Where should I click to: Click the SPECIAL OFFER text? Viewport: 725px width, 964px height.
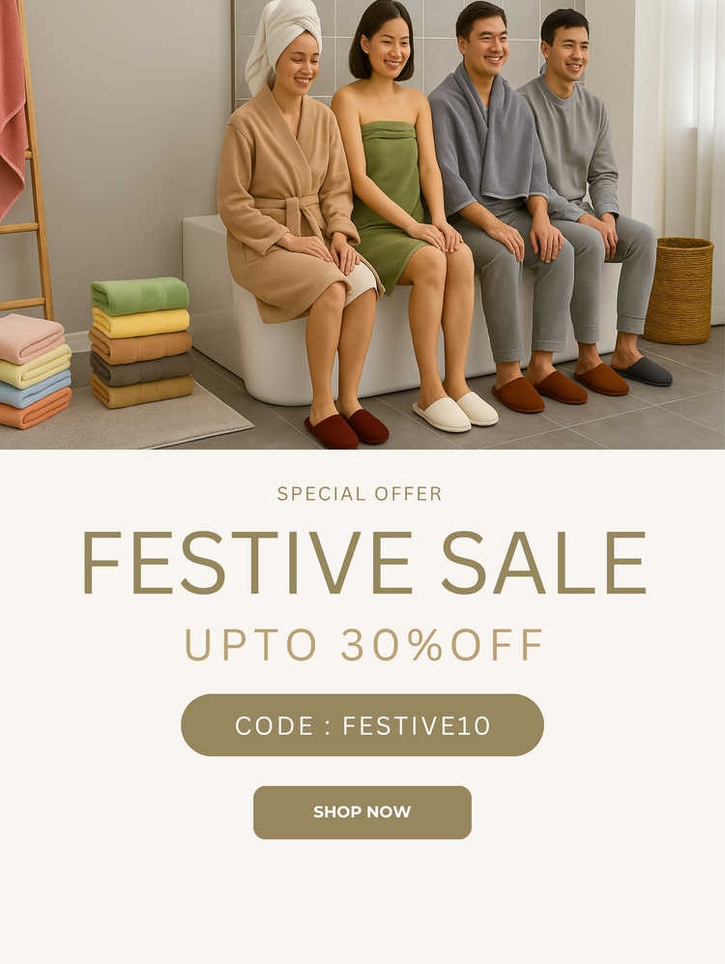click(x=360, y=494)
